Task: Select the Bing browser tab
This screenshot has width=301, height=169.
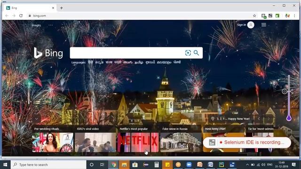Action: 30,8
